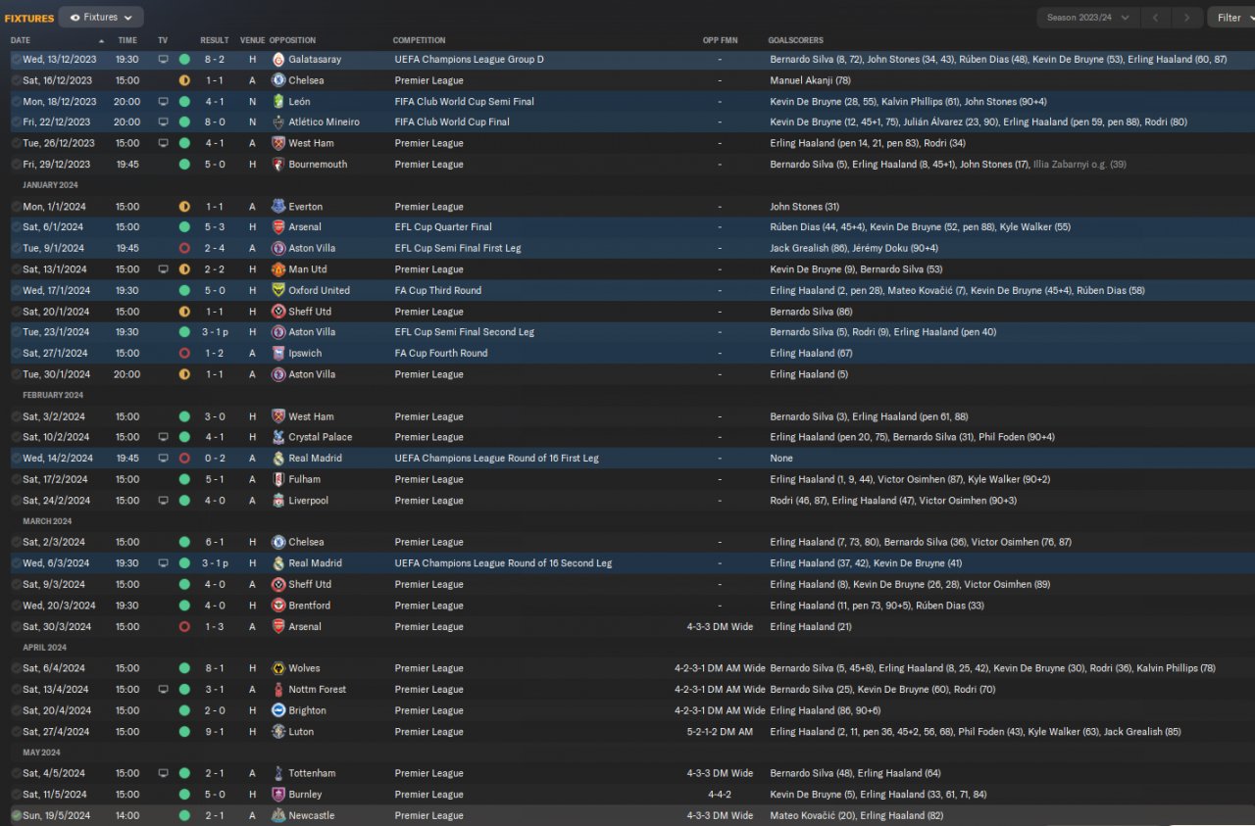This screenshot has height=826, width=1255.
Task: Click the Brentford club crest
Action: pyautogui.click(x=278, y=606)
